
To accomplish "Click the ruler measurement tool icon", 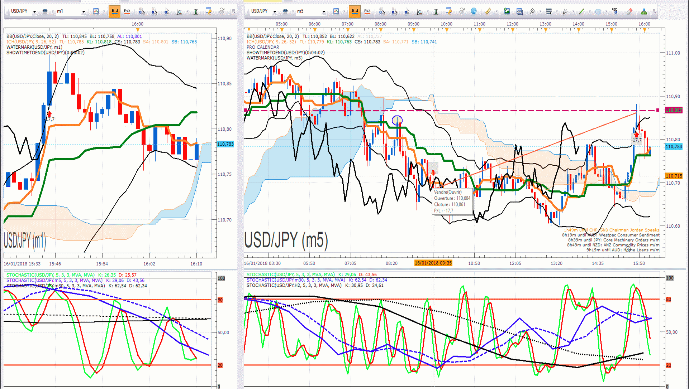I will tap(488, 11).
